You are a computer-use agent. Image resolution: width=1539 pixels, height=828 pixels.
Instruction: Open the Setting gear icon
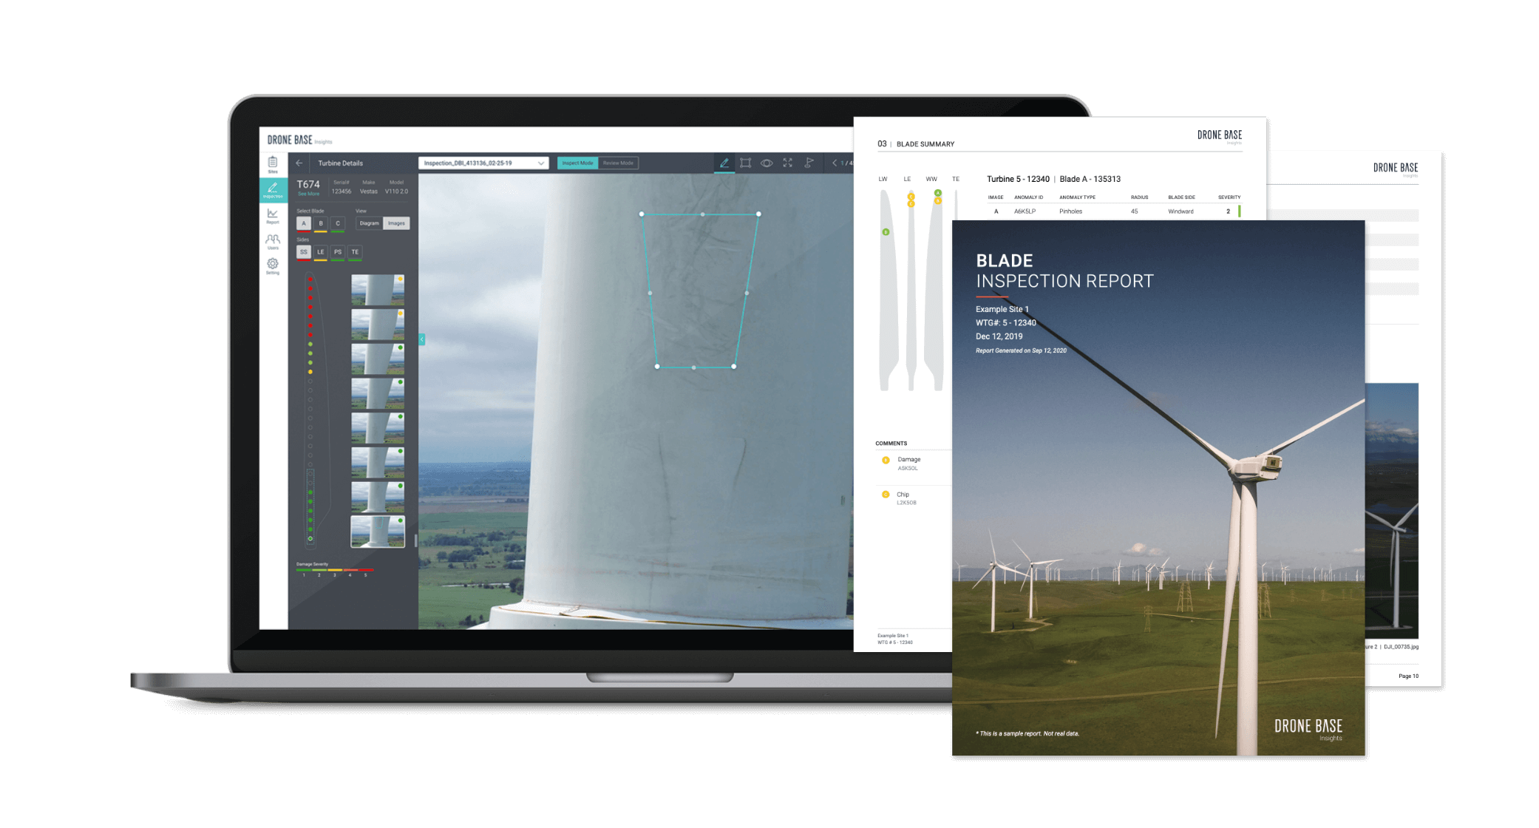coord(273,265)
